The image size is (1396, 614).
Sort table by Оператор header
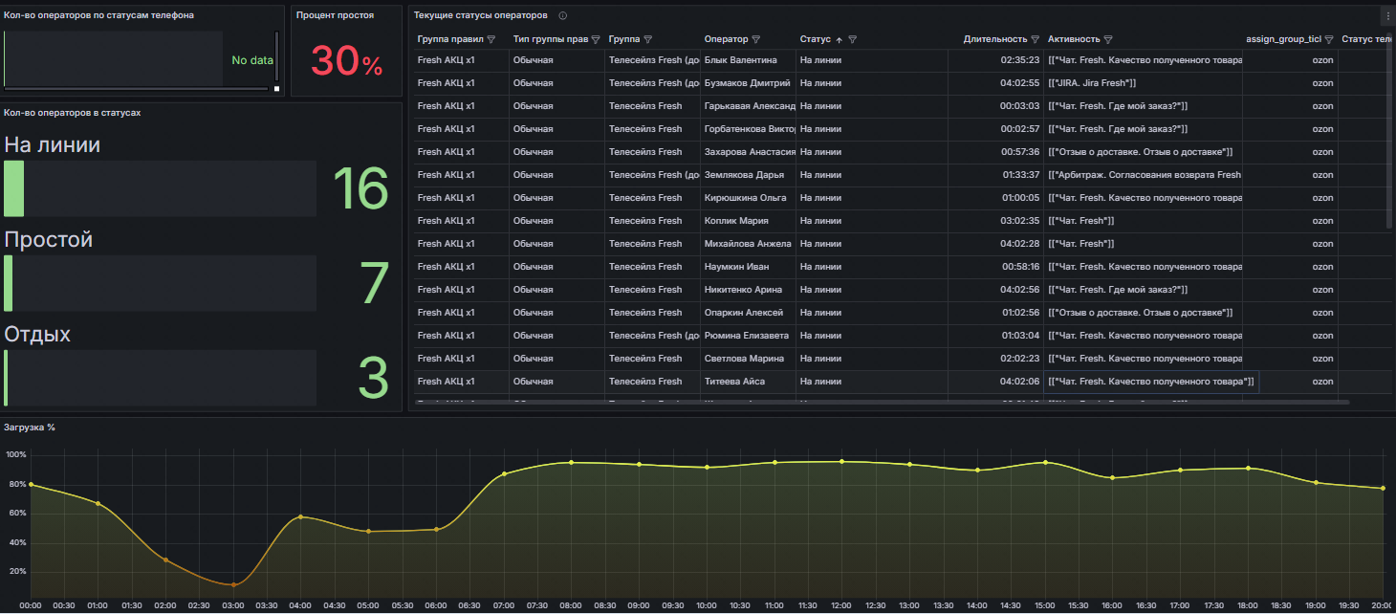tap(727, 39)
